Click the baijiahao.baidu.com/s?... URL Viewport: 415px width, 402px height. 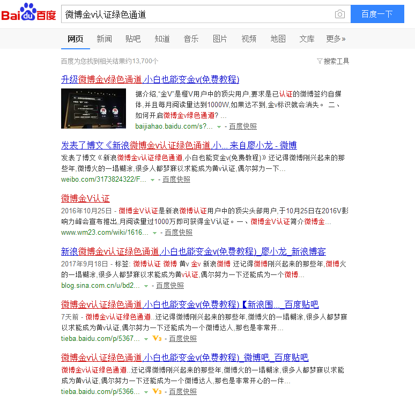pos(174,126)
